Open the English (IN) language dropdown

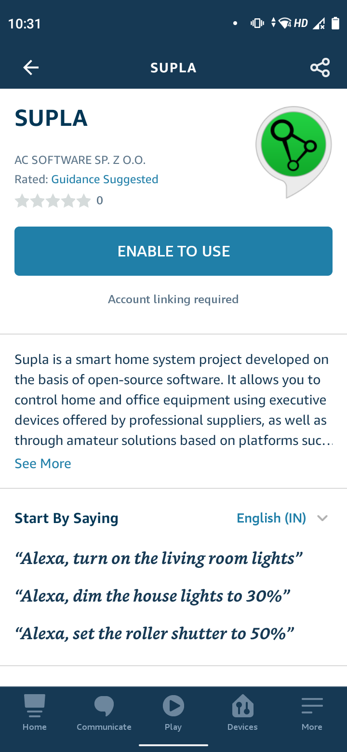click(271, 518)
